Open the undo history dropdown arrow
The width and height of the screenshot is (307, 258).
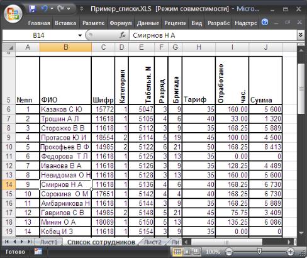[x=52, y=9]
